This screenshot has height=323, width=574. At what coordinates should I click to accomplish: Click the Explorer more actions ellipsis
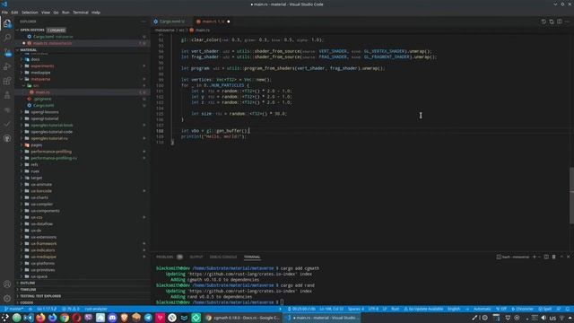click(x=143, y=22)
